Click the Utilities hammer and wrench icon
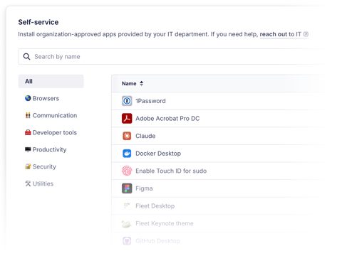 click(28, 183)
